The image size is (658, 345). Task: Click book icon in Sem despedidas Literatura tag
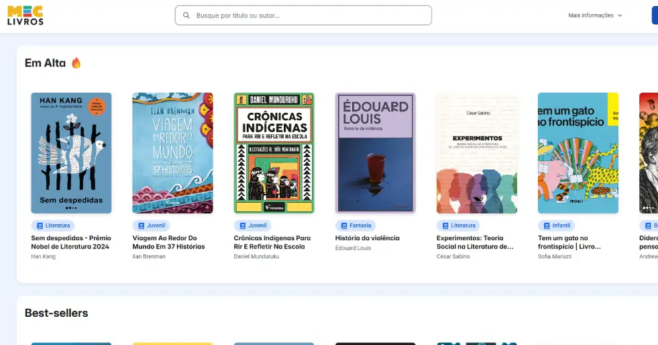pos(40,226)
